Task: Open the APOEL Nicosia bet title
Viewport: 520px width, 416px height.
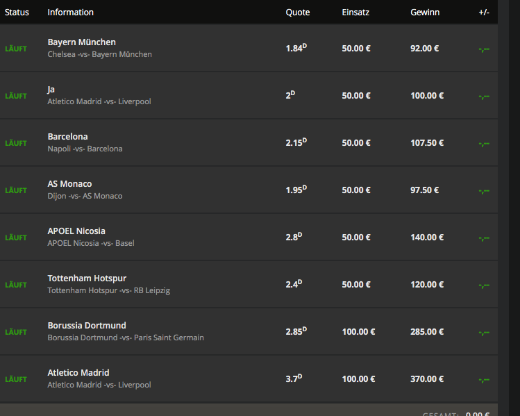Action: tap(76, 231)
